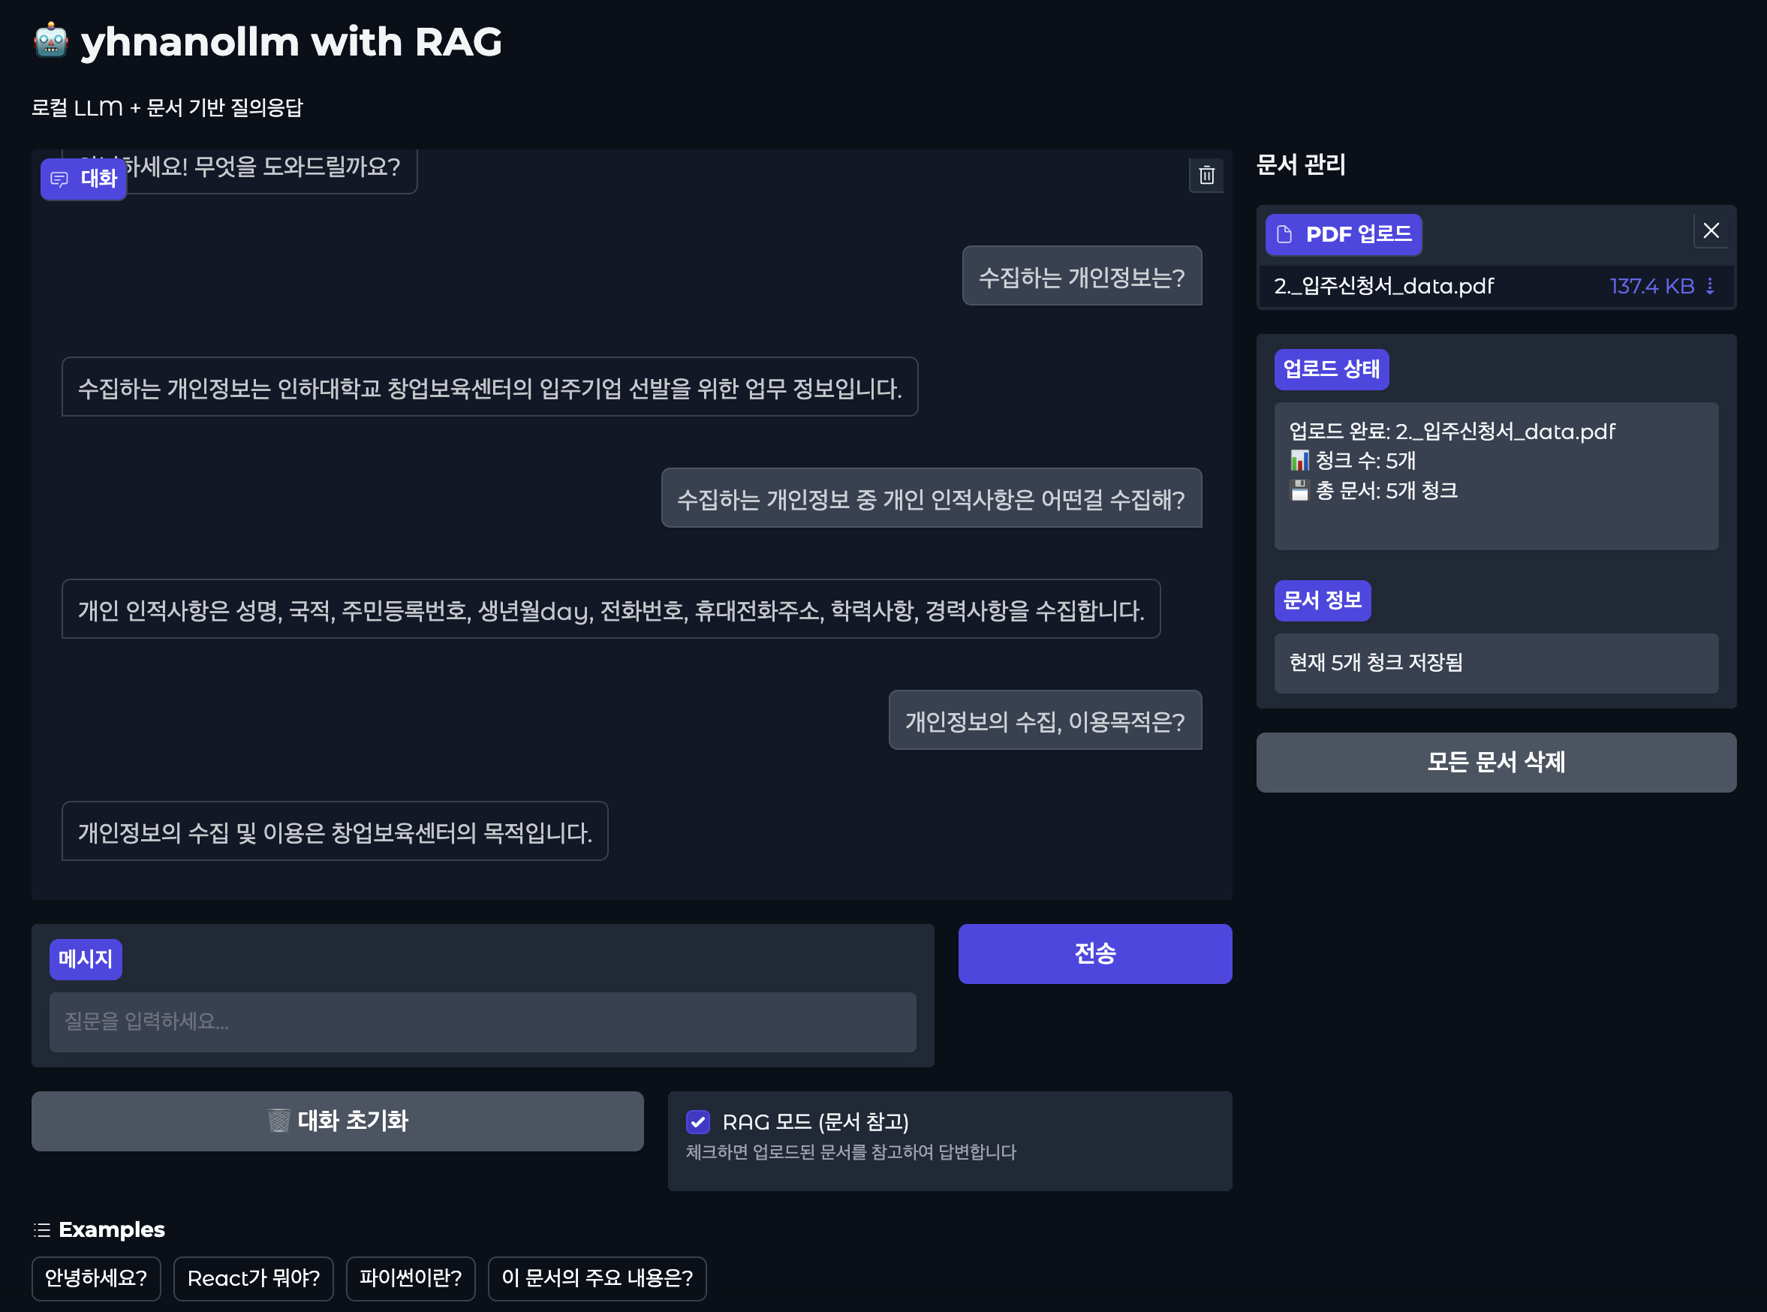Click the PDF 업로드 document icon
1767x1312 pixels.
point(1284,234)
